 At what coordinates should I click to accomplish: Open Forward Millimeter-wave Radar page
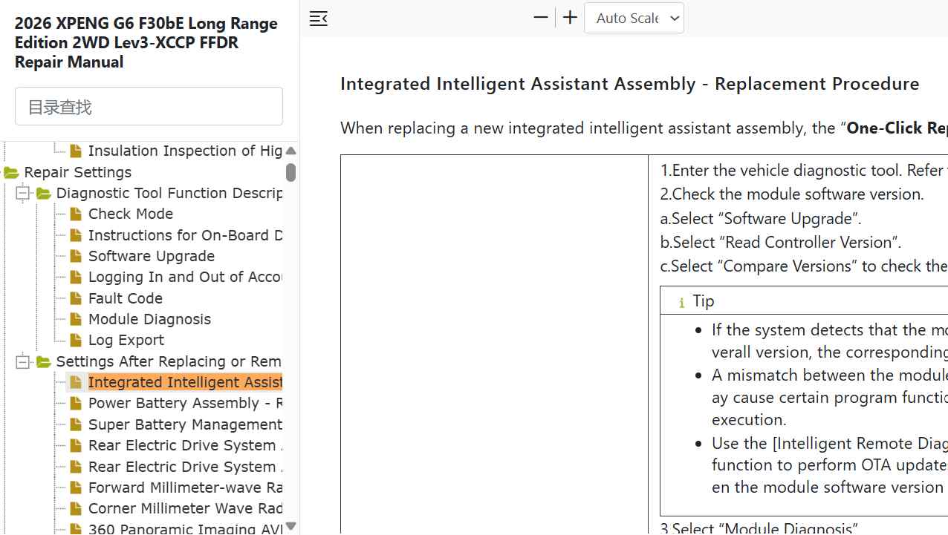pyautogui.click(x=185, y=488)
